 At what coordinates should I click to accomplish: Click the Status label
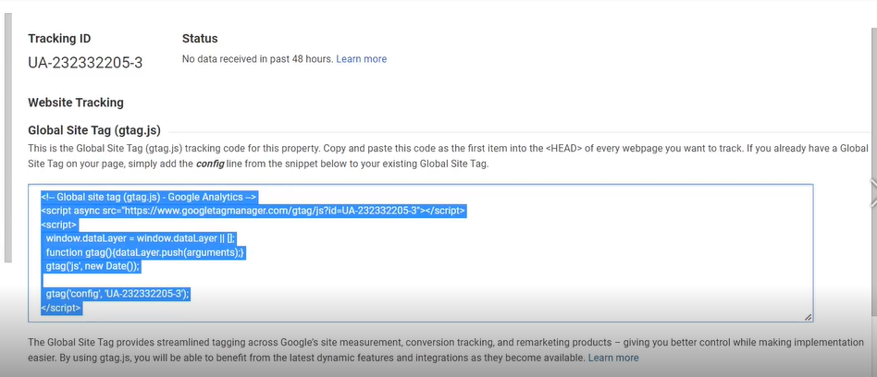200,39
